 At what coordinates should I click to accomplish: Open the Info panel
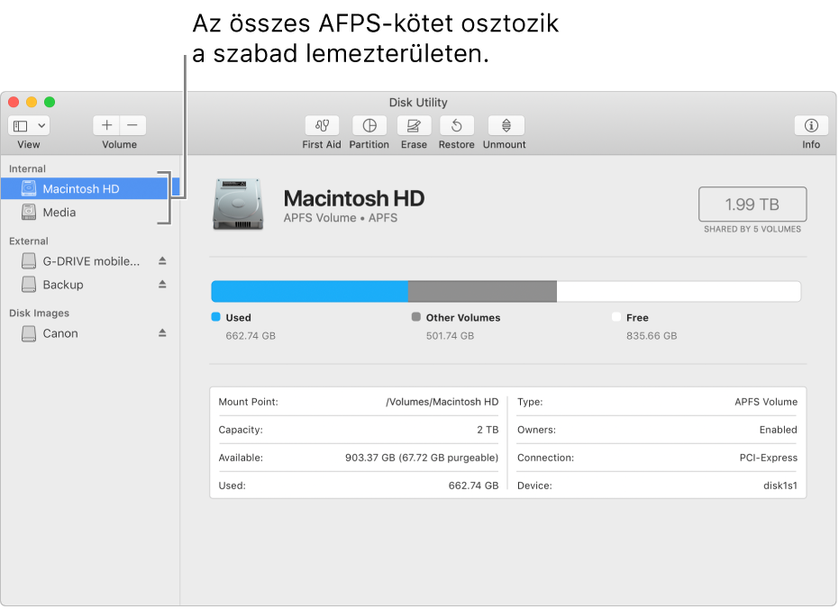pyautogui.click(x=811, y=125)
